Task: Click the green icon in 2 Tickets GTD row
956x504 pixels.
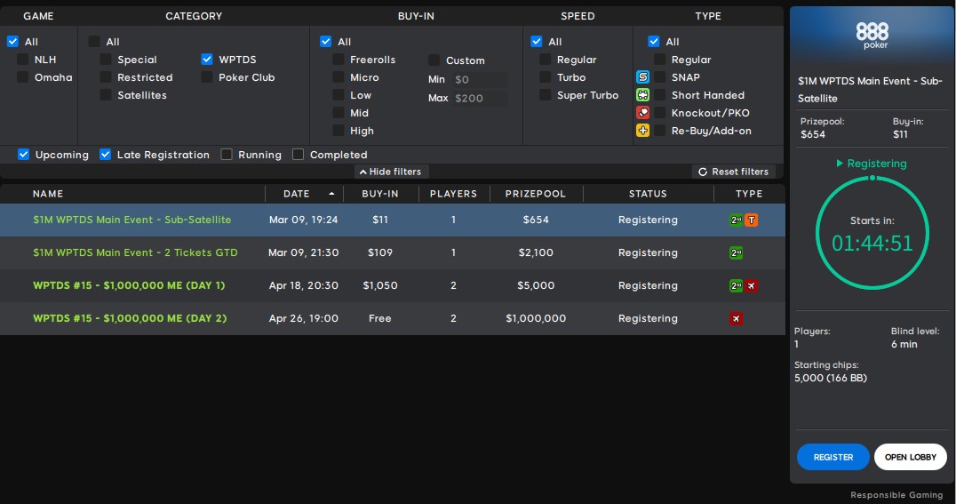Action: point(736,252)
